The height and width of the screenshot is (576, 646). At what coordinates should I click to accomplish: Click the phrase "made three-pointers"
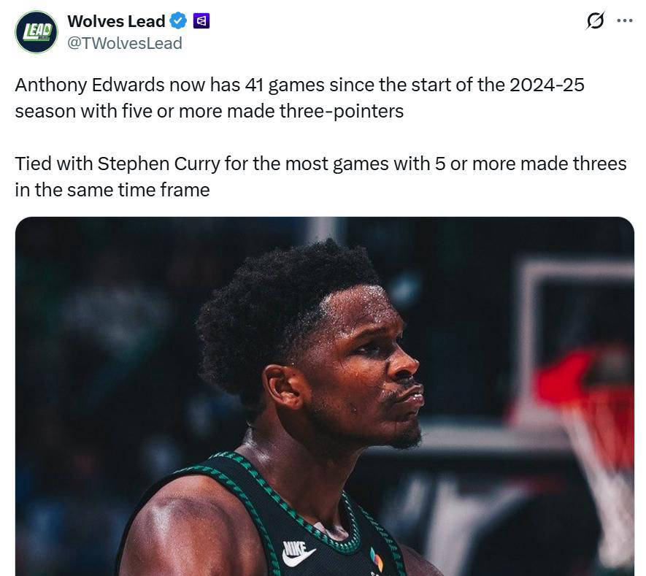coord(315,111)
